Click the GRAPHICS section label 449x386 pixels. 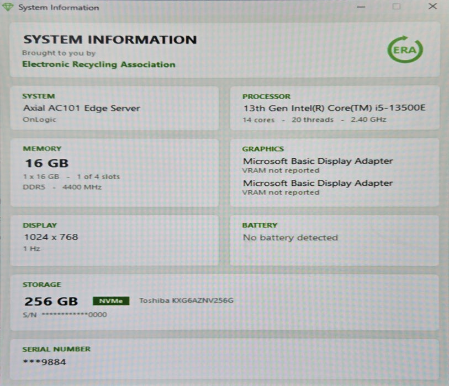[x=263, y=149]
